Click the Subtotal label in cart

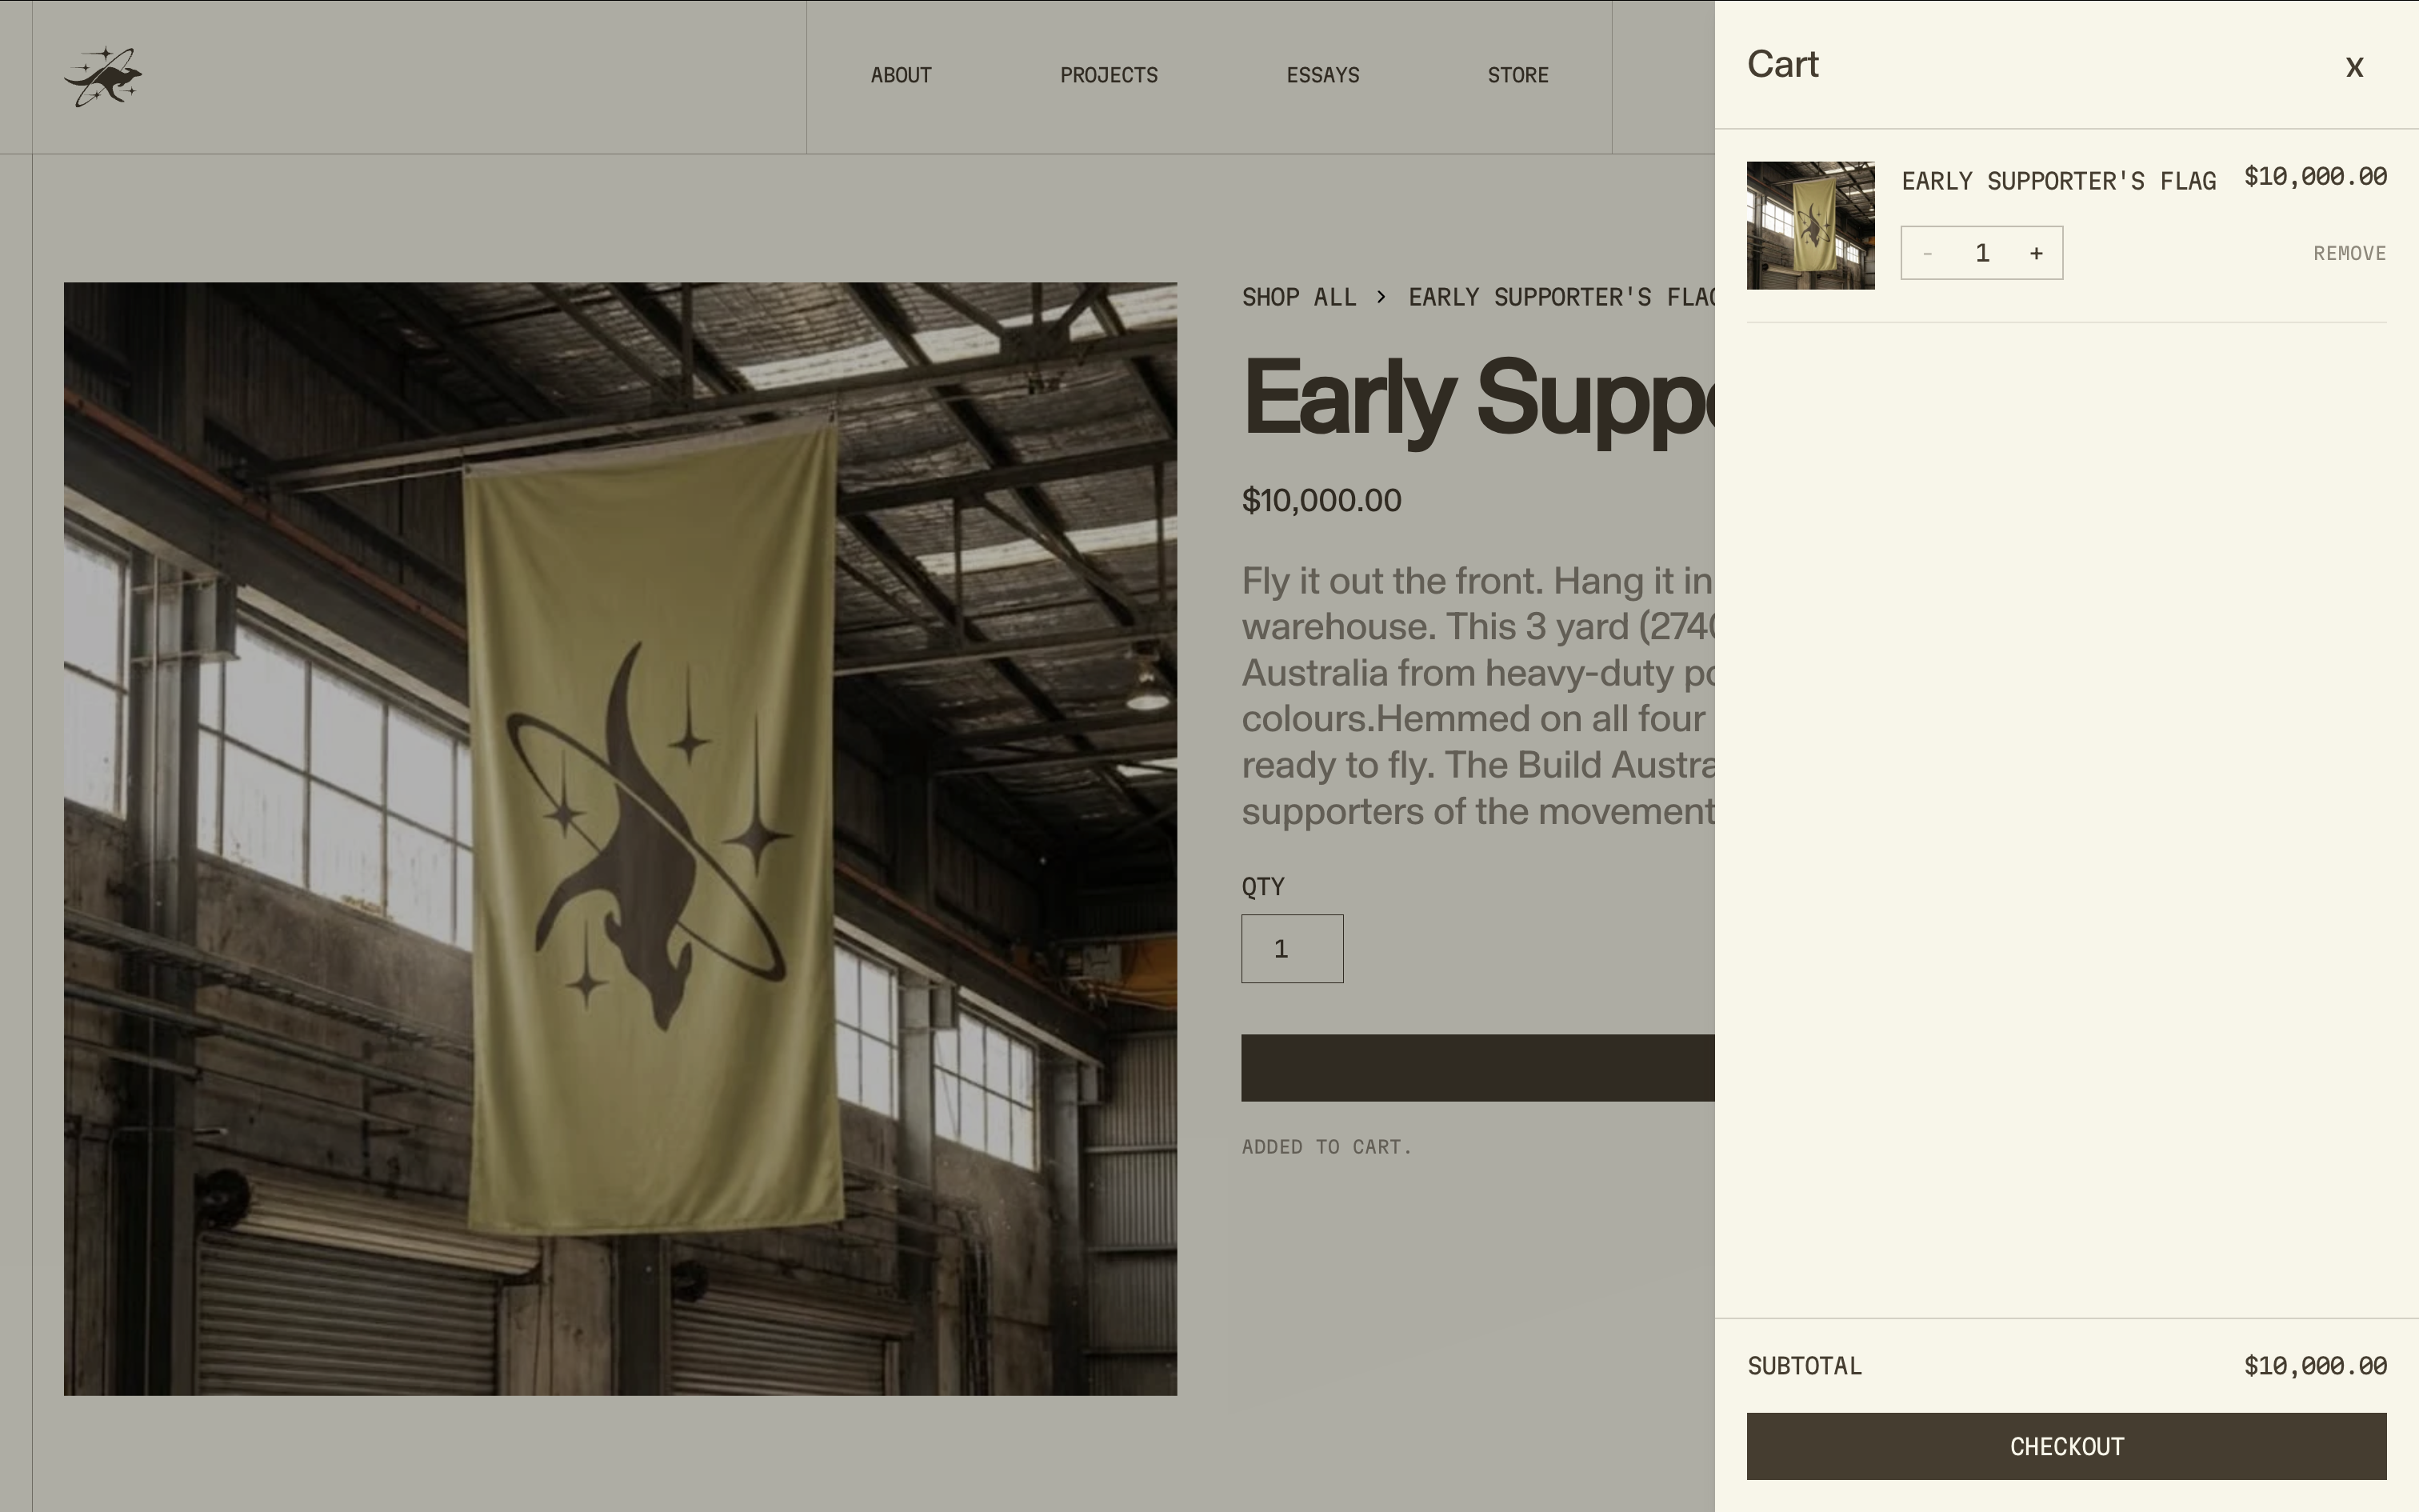pyautogui.click(x=1805, y=1366)
